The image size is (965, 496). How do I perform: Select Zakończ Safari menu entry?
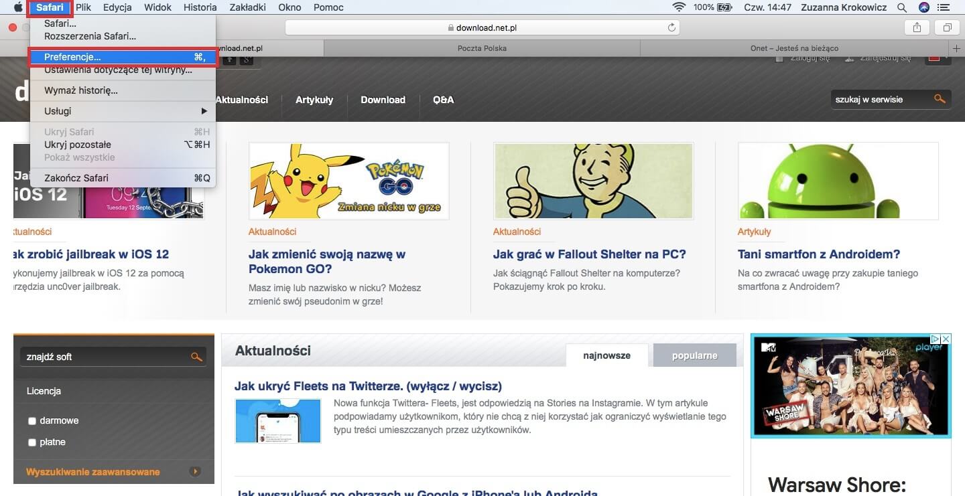tap(123, 178)
